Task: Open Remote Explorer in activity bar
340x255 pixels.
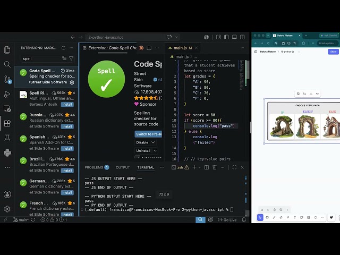Action: click(x=7, y=108)
